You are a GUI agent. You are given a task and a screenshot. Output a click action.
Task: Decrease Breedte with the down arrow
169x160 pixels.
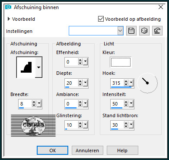coord(34,106)
